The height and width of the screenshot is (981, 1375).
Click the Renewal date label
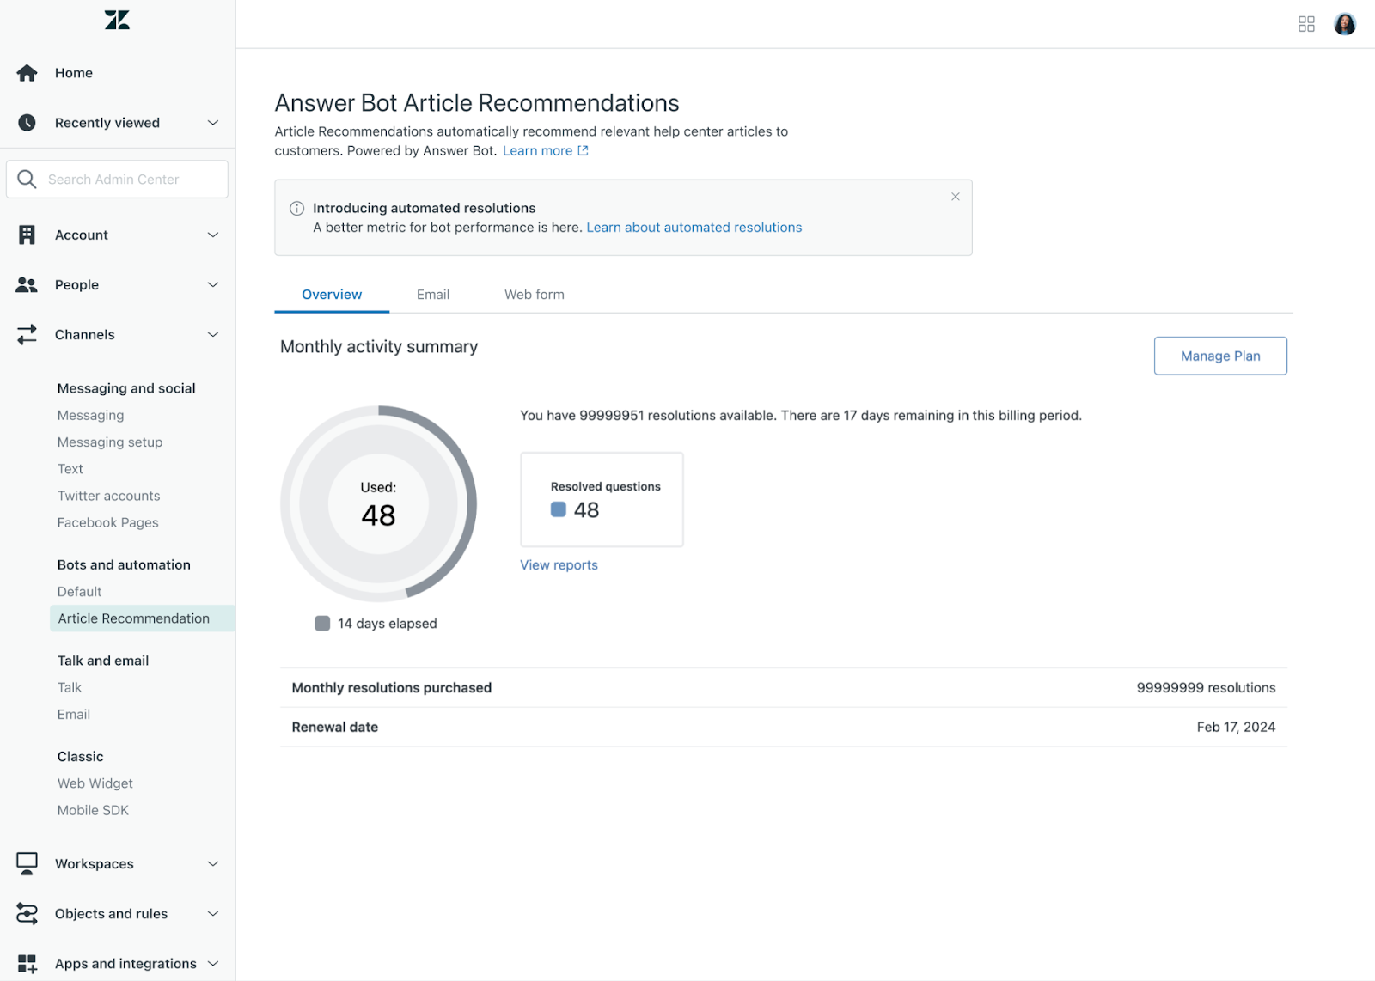coord(335,727)
